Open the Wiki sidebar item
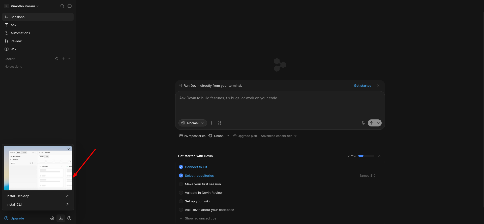The image size is (484, 224). tap(38, 49)
